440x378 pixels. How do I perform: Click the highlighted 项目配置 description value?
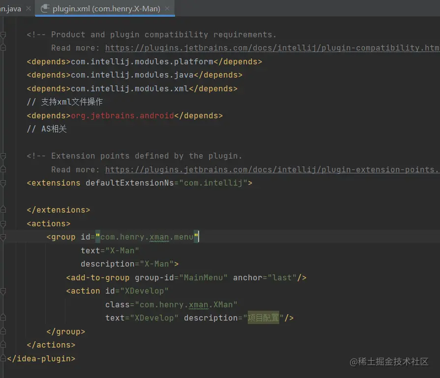(263, 318)
